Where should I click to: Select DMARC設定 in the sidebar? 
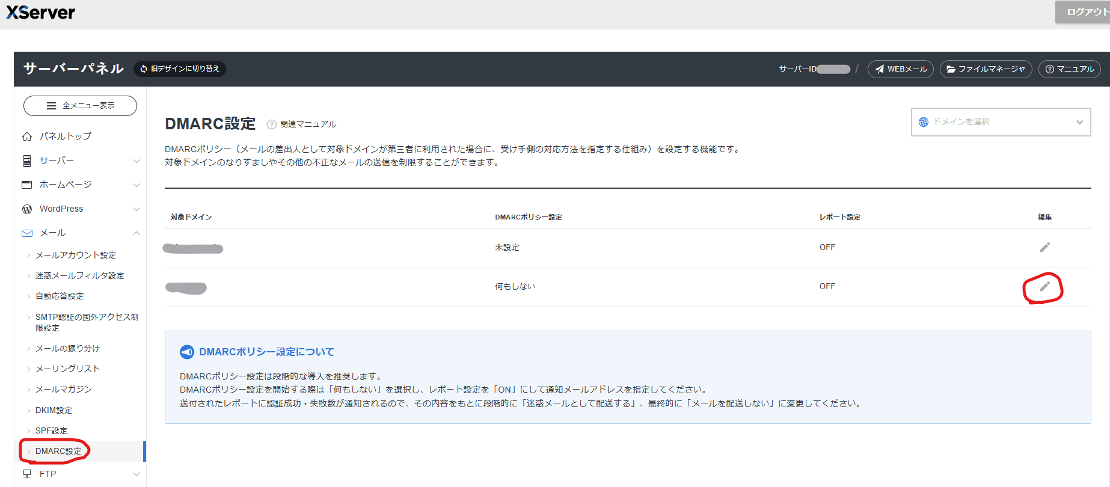tap(58, 451)
